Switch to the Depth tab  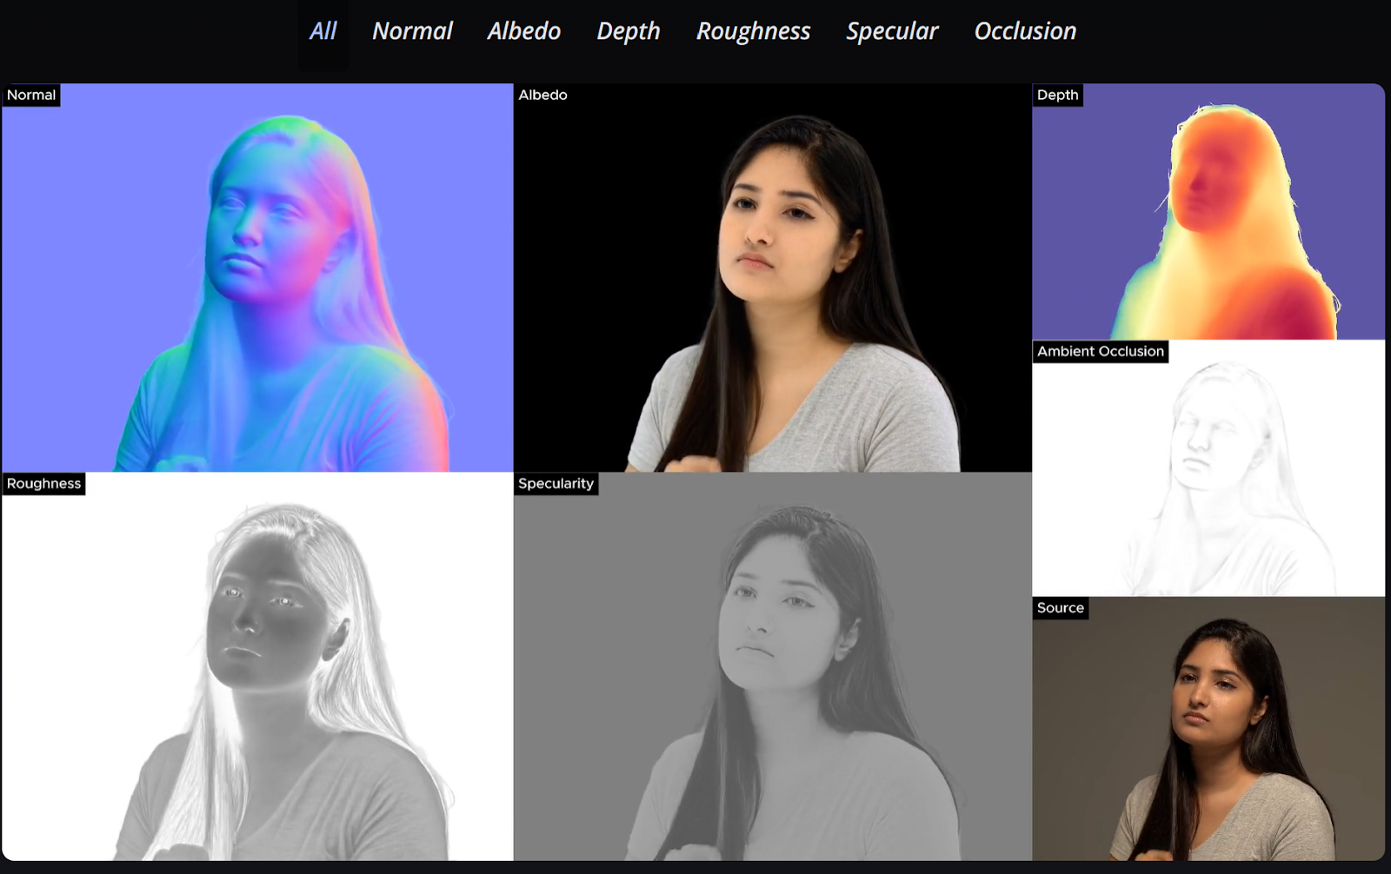coord(628,31)
